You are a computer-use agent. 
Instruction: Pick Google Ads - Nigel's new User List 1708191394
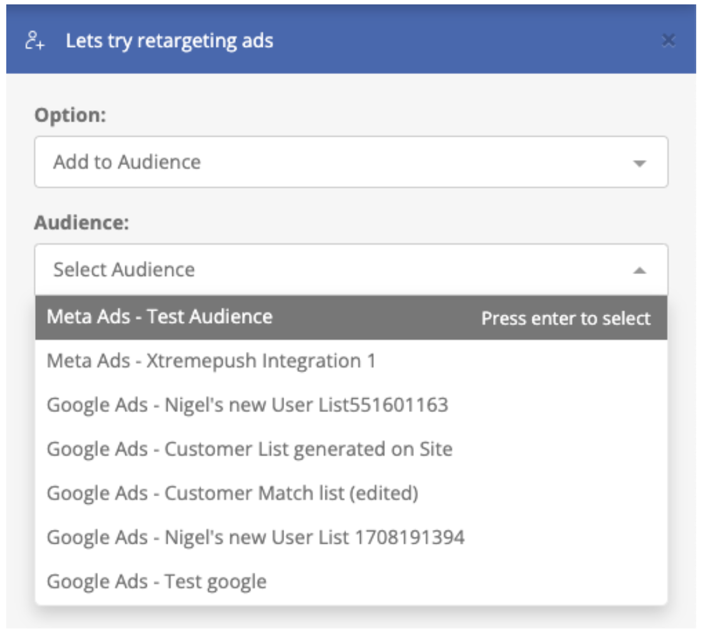tap(256, 538)
